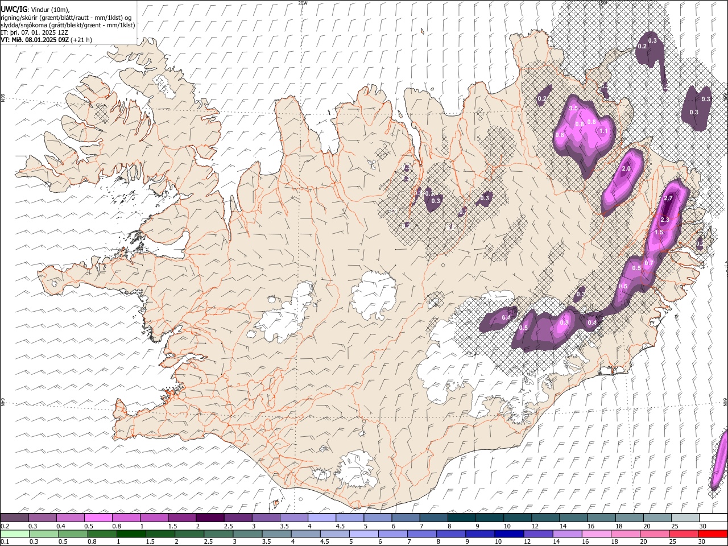728x546 pixels.
Task: Select the violet rain swatch between 14 and 16
Action: tap(567, 533)
